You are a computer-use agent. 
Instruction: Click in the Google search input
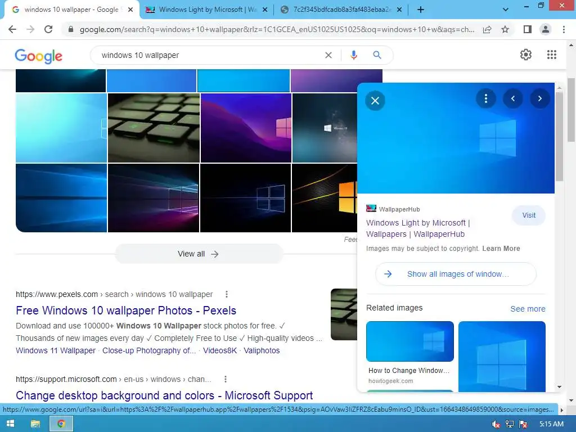209,55
